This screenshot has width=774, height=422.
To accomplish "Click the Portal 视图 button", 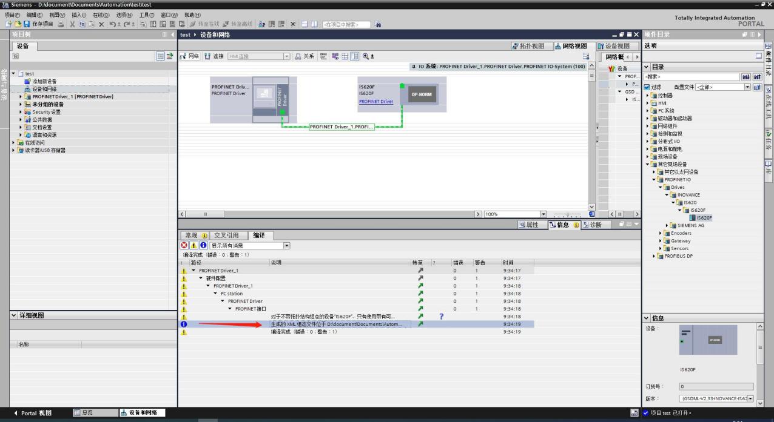I will click(33, 413).
